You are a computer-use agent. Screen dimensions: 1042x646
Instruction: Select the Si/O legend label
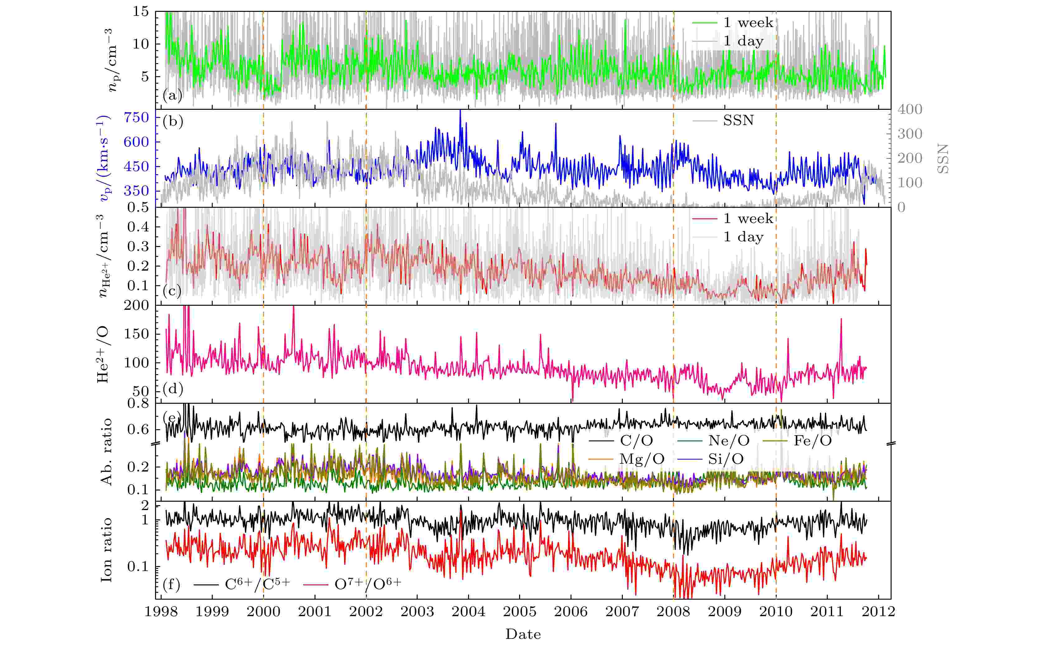tap(726, 459)
